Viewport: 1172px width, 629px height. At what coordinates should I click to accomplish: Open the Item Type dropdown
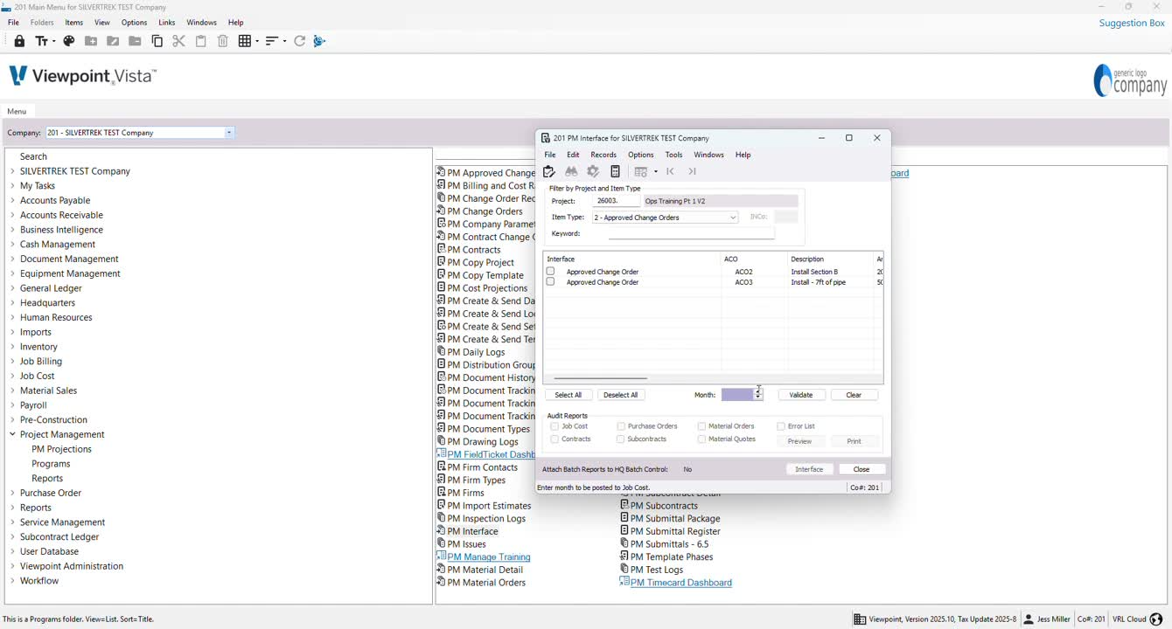point(732,218)
